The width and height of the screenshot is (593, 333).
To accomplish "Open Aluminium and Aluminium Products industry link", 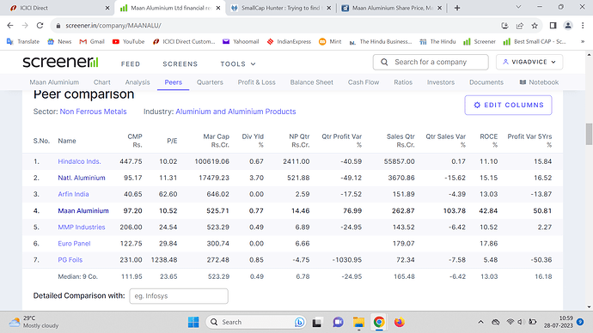I will click(x=235, y=112).
